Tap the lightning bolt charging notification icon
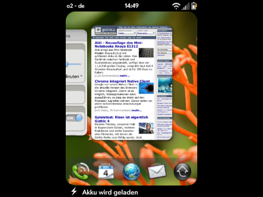Image resolution: width=263 pixels, height=197 pixels. [x=74, y=192]
